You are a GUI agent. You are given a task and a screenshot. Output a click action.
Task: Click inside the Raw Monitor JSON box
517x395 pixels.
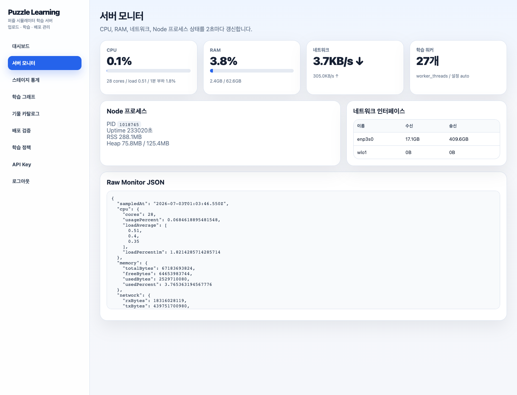(303, 250)
